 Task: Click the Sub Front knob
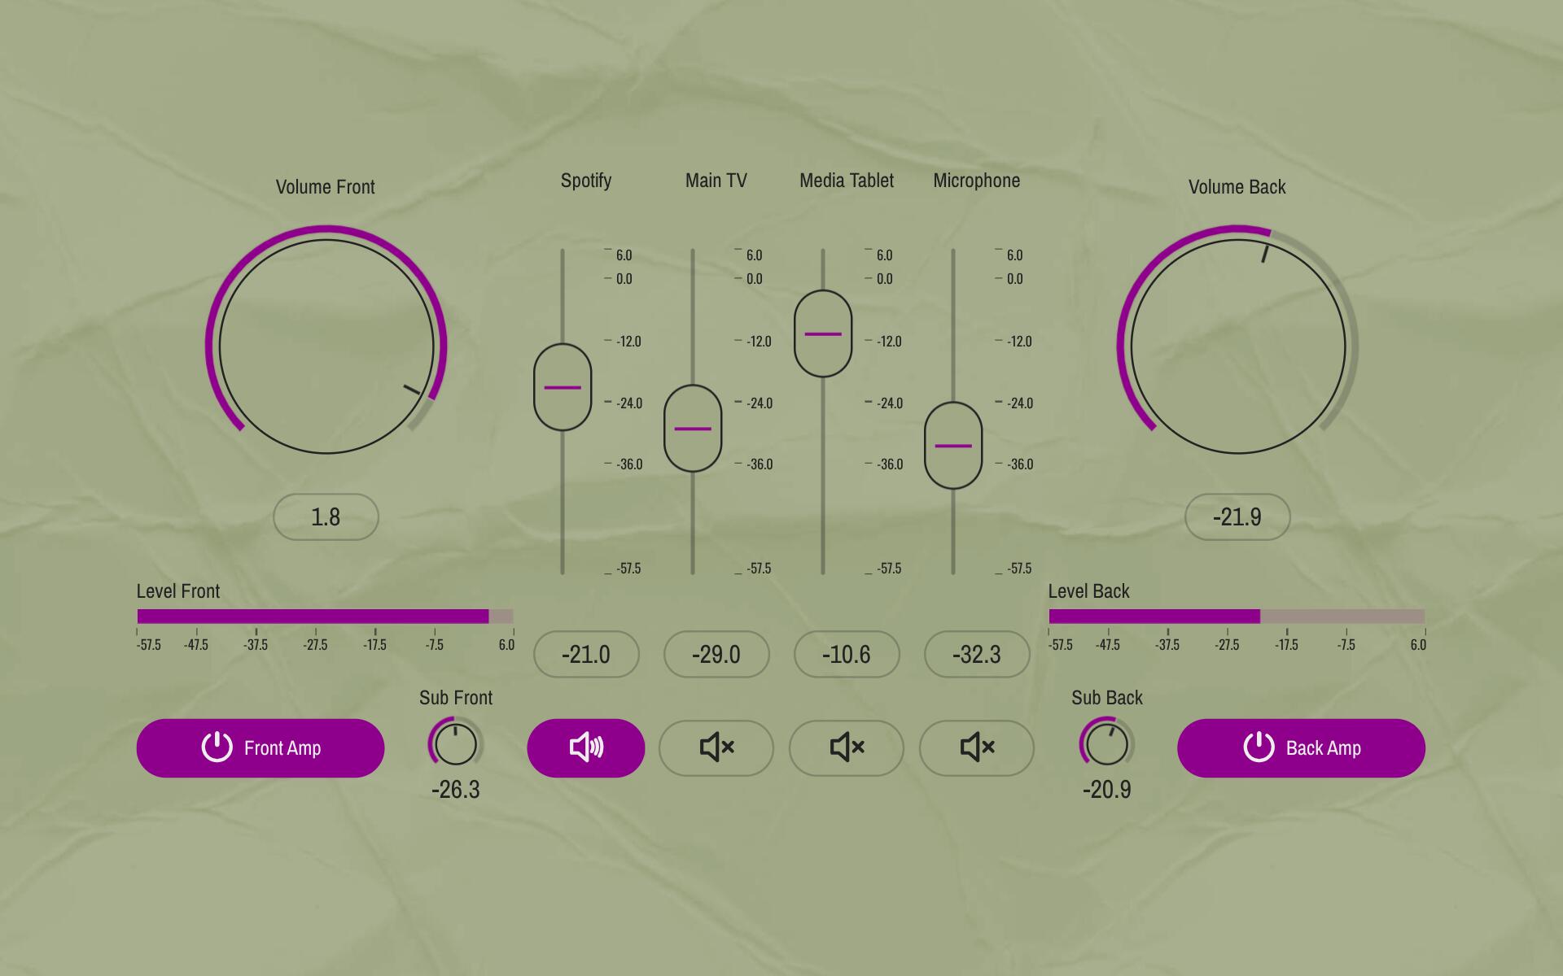tap(455, 743)
